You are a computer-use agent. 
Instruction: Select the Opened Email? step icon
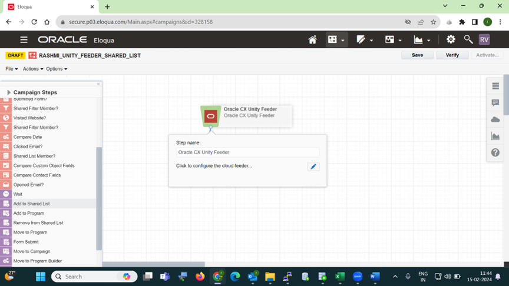click(6, 185)
